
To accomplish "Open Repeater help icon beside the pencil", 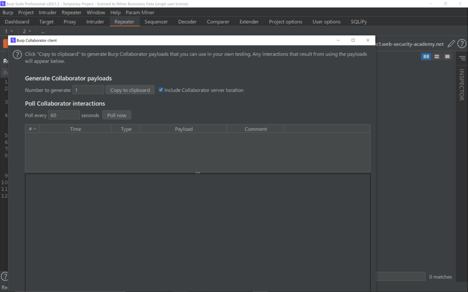I will [x=462, y=44].
